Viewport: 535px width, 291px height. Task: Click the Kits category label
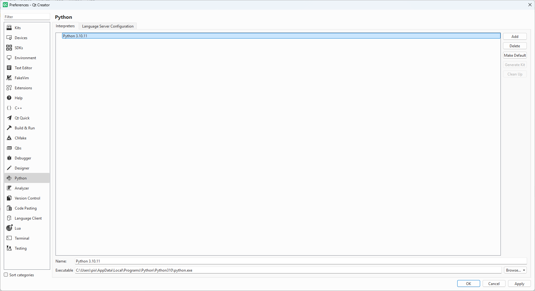click(18, 28)
